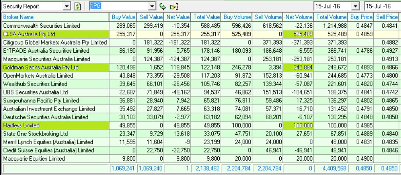Viewport: 401px width, 175px height.
Task: Click the 1PG security code field
Action: coord(119,6)
